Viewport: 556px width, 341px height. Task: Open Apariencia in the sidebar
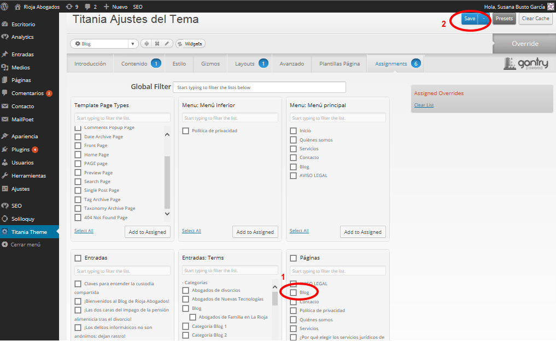click(x=25, y=137)
